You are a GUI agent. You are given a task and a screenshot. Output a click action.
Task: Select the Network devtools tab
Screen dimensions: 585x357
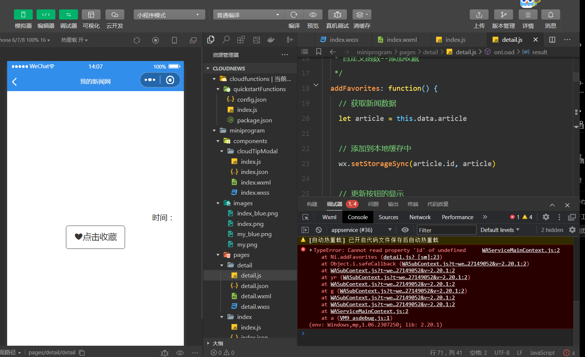click(420, 217)
